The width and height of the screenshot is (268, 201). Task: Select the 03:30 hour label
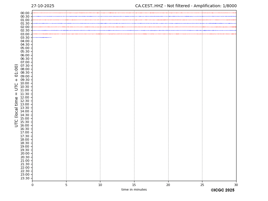(25, 38)
